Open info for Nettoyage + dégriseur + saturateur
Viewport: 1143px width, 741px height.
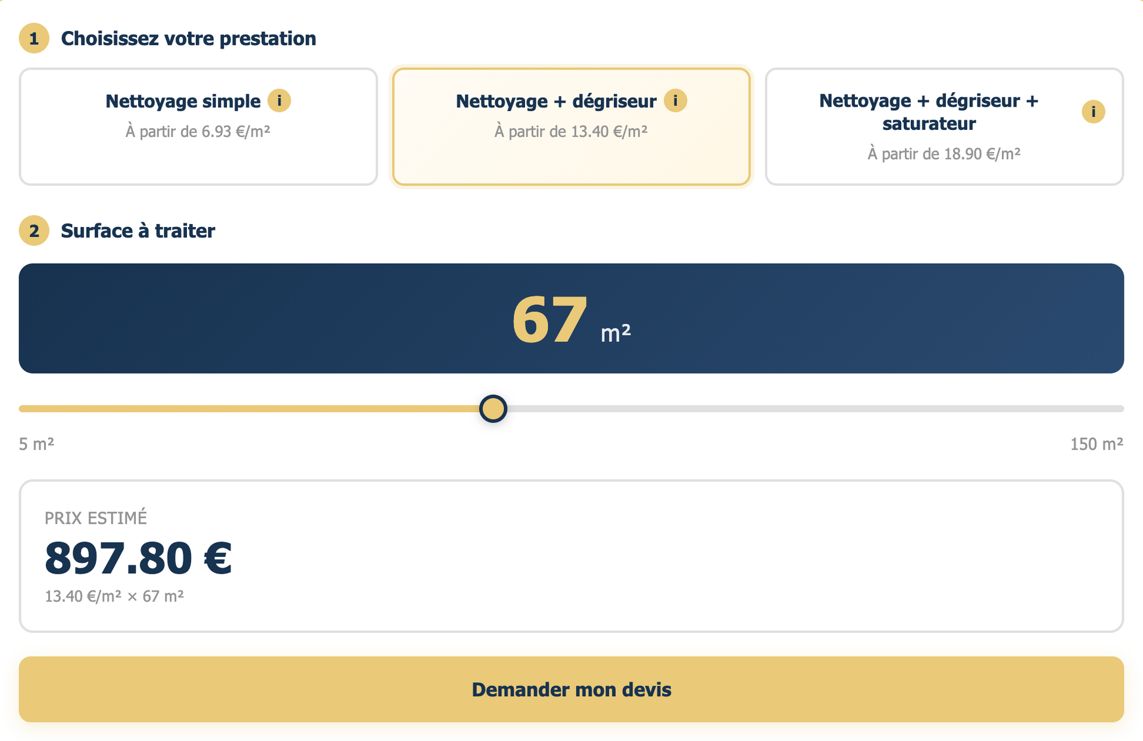click(1093, 111)
